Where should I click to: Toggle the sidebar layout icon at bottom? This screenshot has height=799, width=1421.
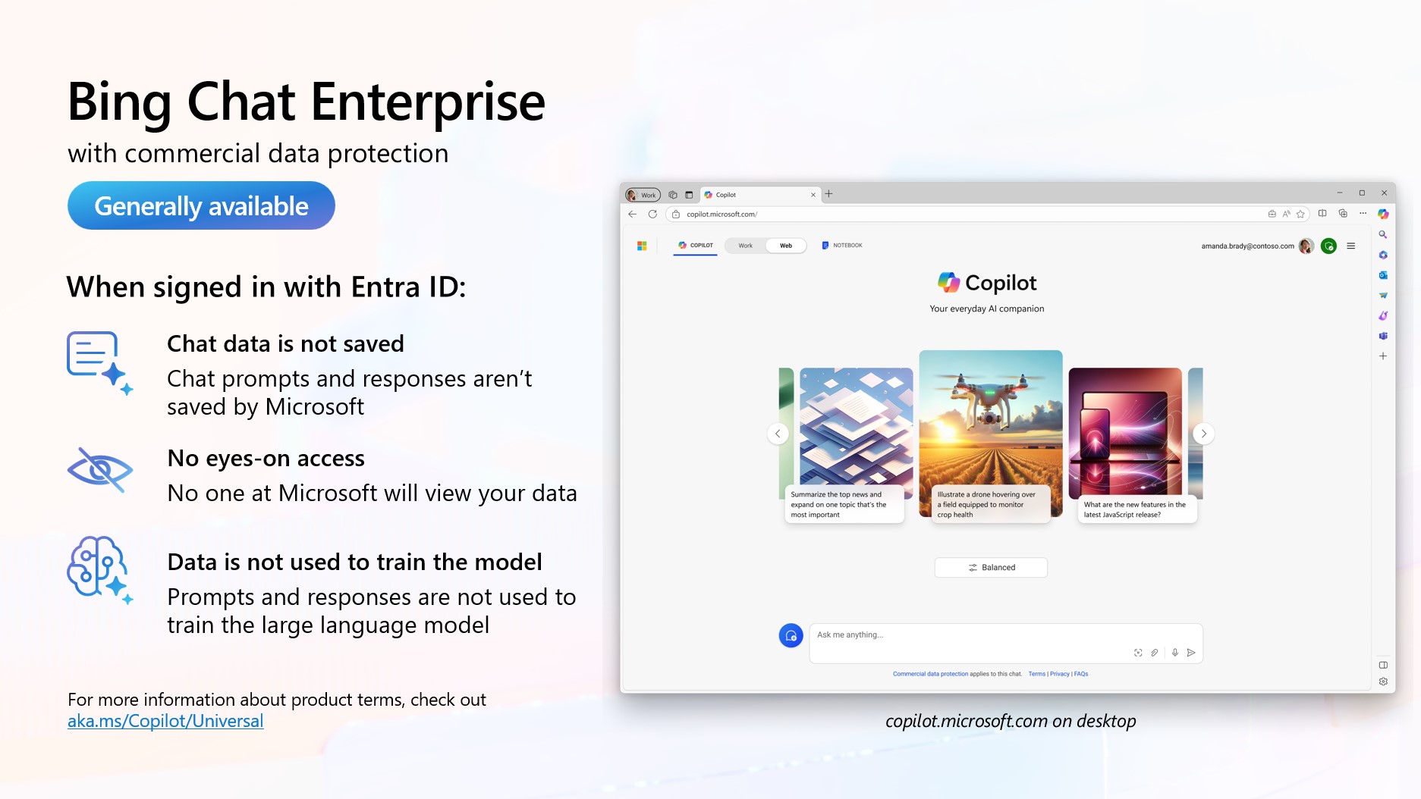1383,665
